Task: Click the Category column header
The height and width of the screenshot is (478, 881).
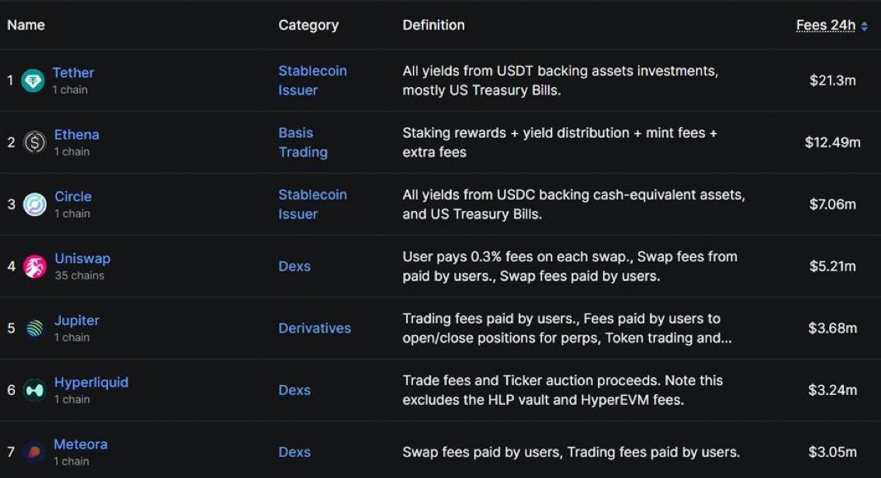Action: [308, 25]
